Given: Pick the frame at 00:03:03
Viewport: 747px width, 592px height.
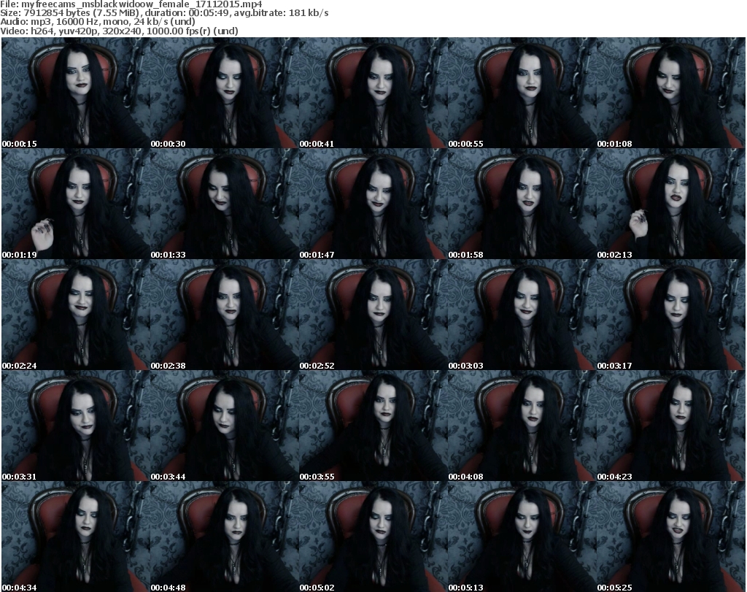Looking at the screenshot, I should 522,315.
